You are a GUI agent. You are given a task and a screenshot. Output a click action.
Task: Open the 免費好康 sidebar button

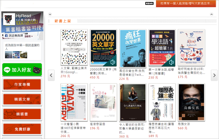[x=22, y=129]
